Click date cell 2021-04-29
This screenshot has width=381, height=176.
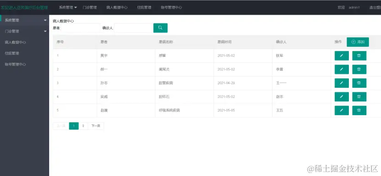pos(226,83)
